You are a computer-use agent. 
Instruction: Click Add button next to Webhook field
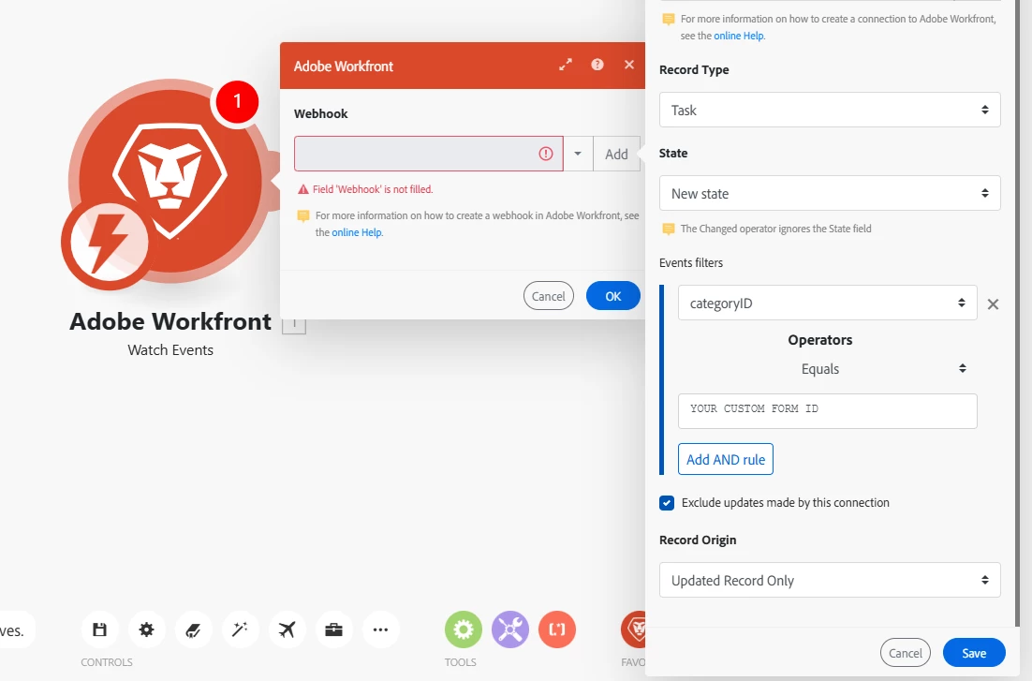coord(617,154)
